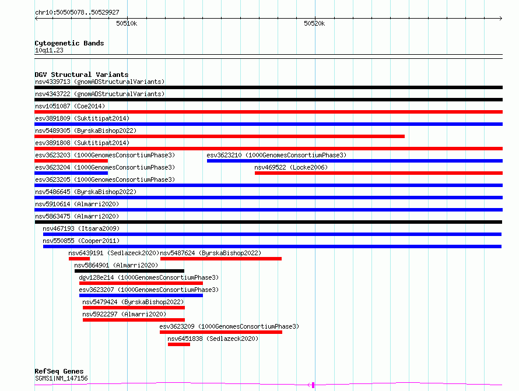Click nsv5486645 (ByrskaBishop2022) label
Viewport: 519px width, 391px height.
tap(86, 192)
